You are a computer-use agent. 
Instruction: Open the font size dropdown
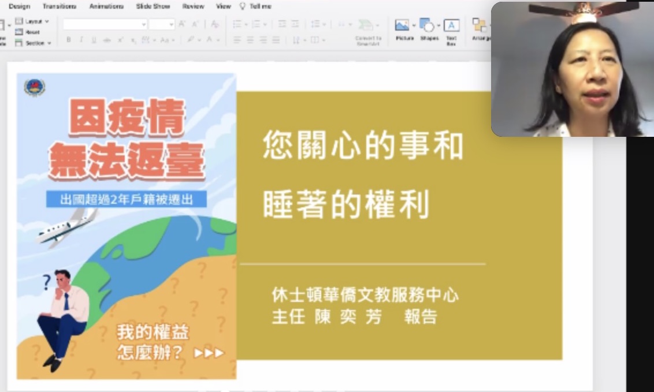click(x=172, y=25)
